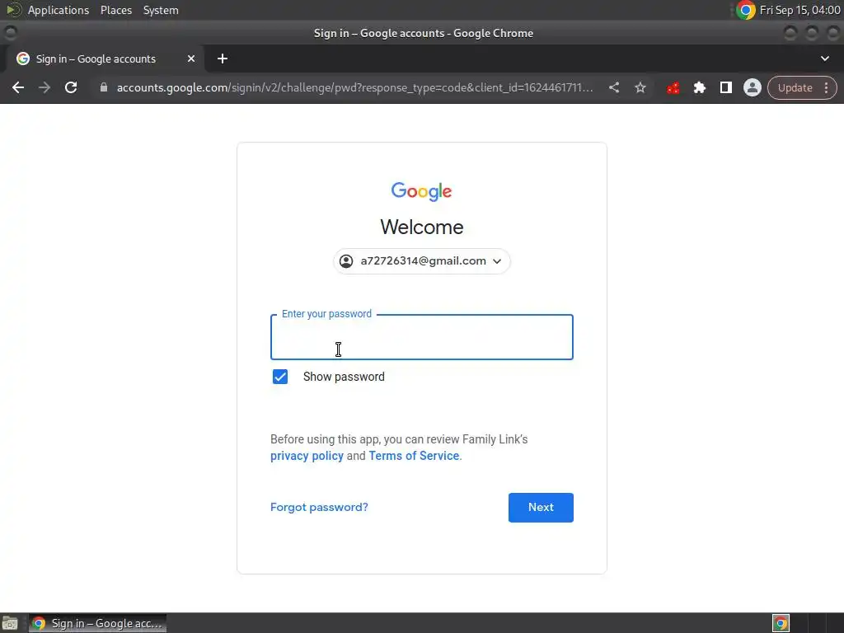Open the tab search chevron dropdown
The height and width of the screenshot is (633, 844).
pos(824,59)
